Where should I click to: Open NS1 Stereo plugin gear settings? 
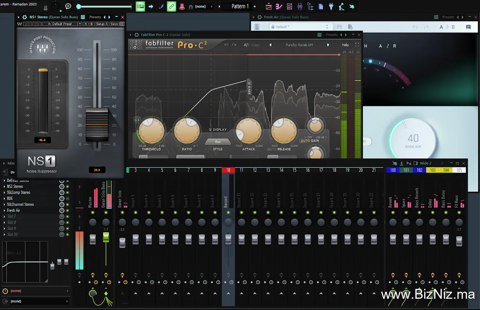[x=25, y=17]
